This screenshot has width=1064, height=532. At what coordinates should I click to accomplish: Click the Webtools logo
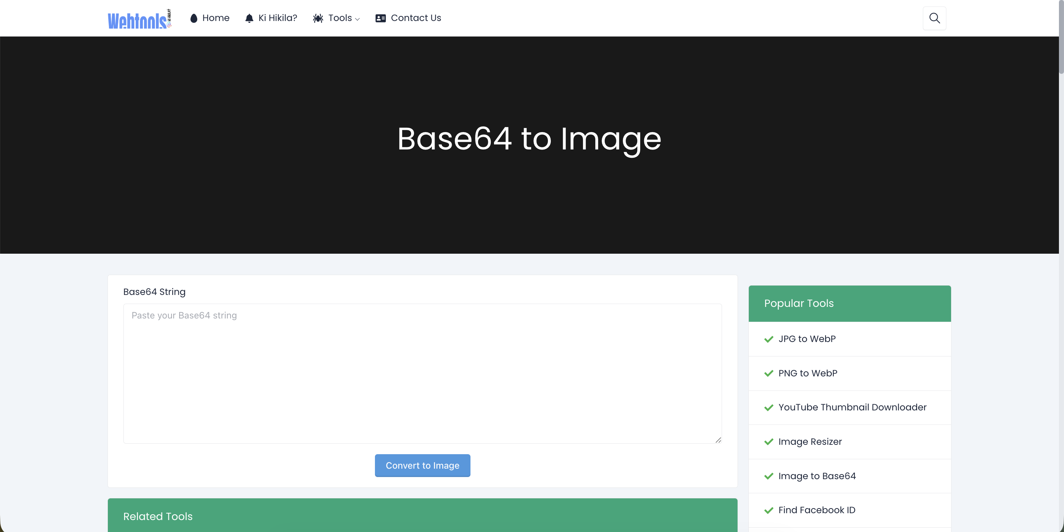pos(140,19)
